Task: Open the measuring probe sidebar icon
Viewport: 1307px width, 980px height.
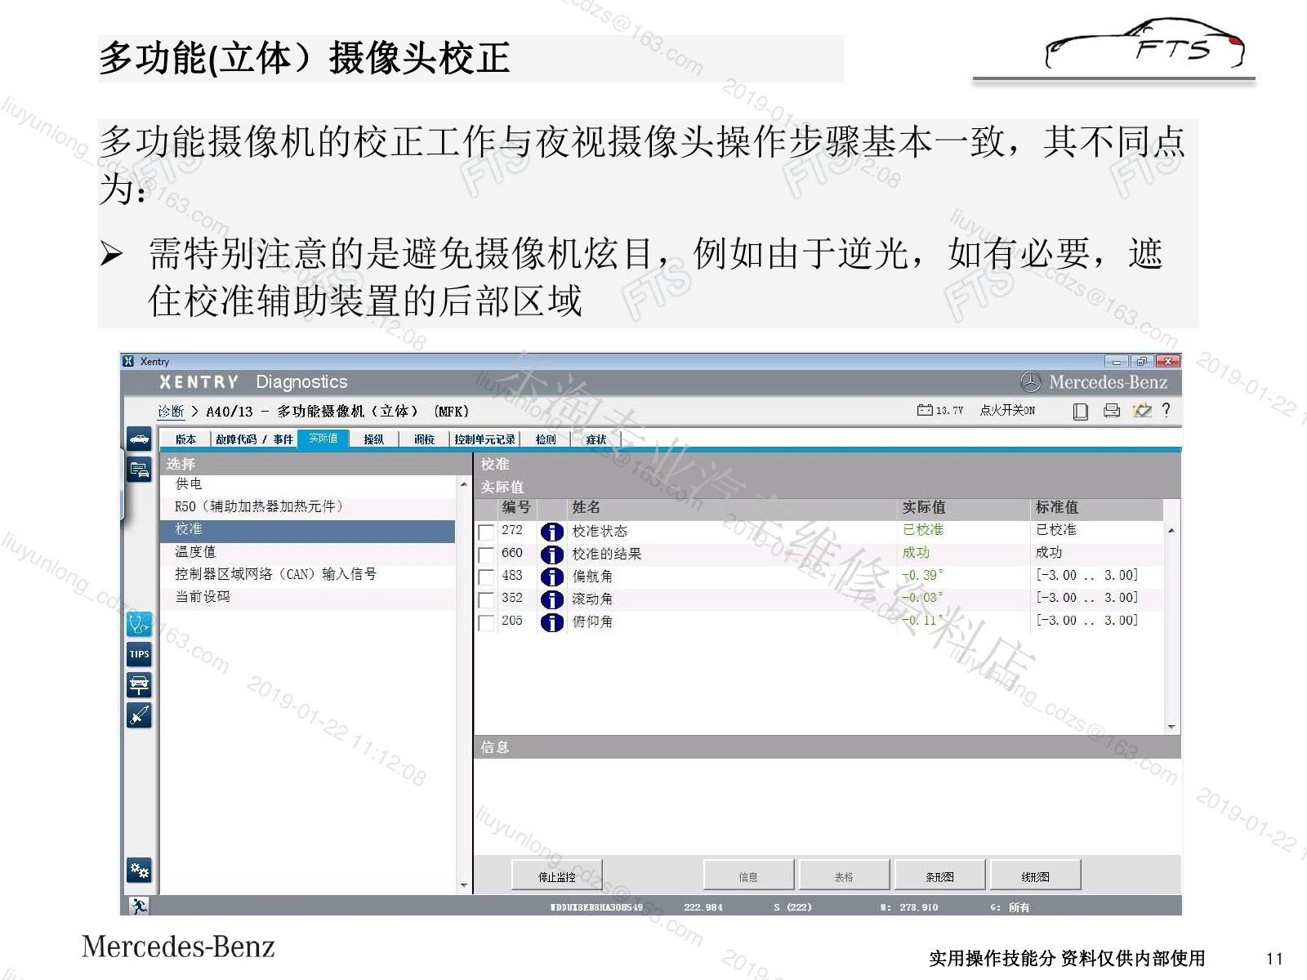Action: [139, 715]
